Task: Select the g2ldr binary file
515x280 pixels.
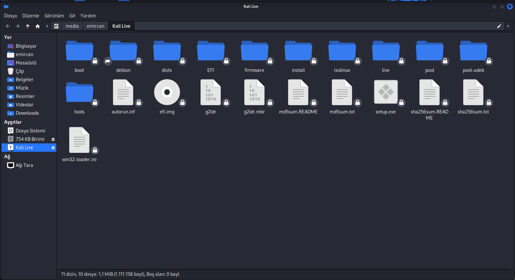Action: click(x=211, y=92)
